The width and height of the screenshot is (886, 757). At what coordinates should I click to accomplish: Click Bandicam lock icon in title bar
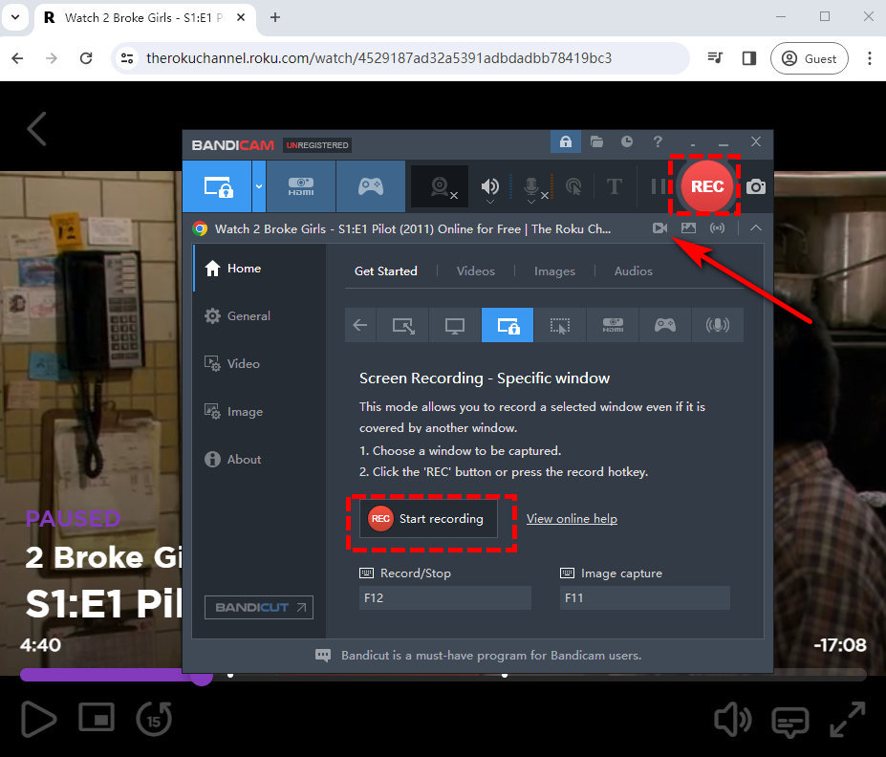(x=565, y=141)
